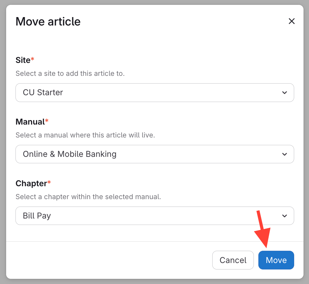This screenshot has width=309, height=284.
Task: Click the Chapter field label
Action: pos(31,183)
